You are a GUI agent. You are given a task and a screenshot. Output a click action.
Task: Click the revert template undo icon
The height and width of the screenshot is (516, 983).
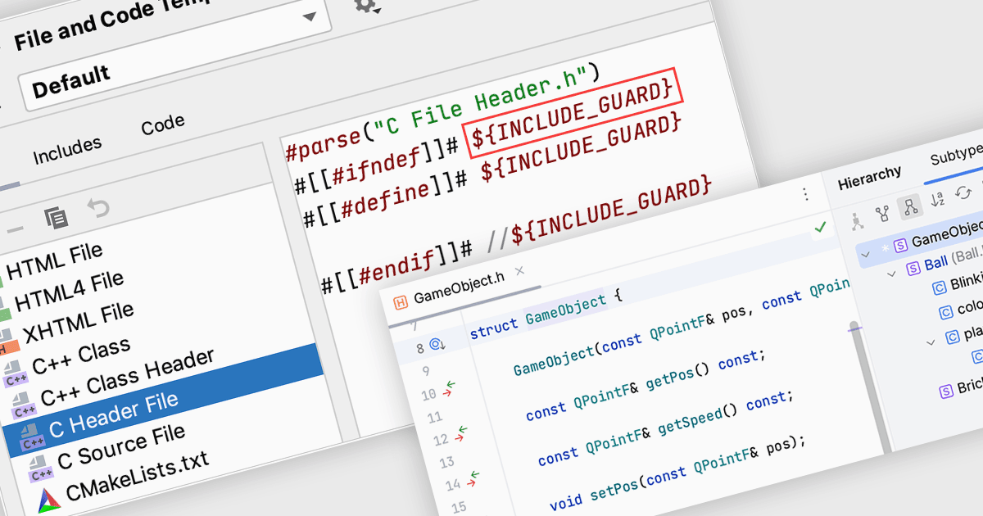point(97,208)
